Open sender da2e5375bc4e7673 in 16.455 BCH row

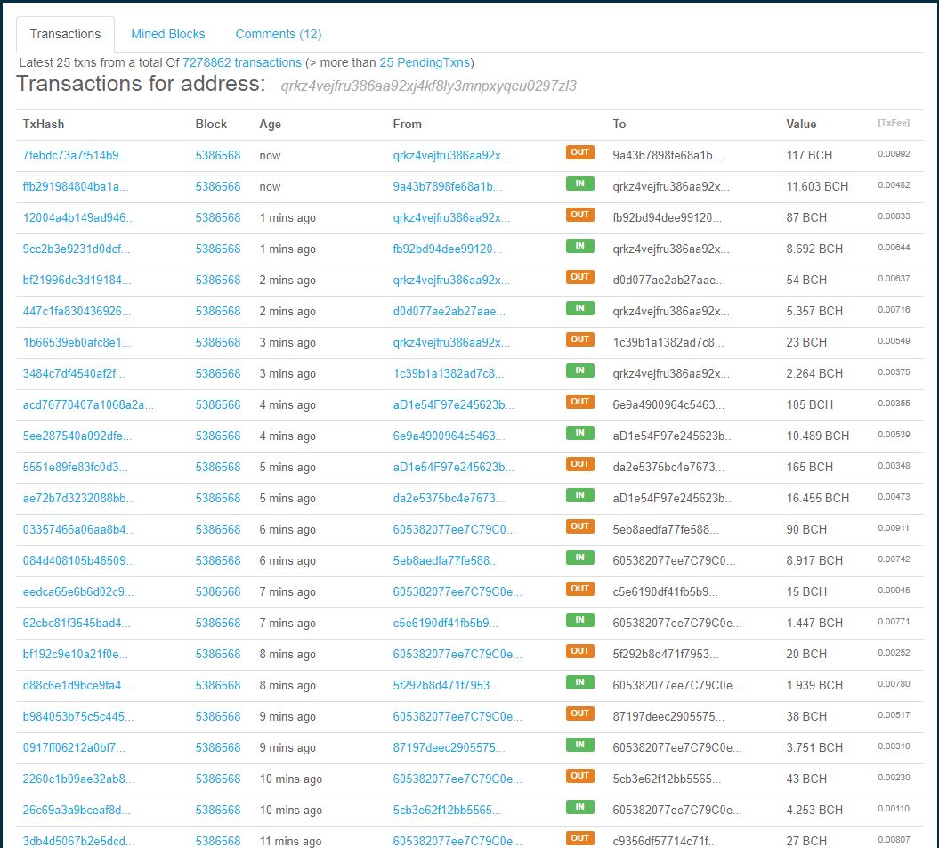coord(449,498)
